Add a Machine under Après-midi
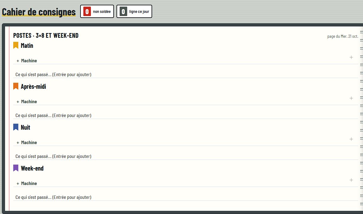Viewport: 363px width, 214px height. click(x=27, y=102)
